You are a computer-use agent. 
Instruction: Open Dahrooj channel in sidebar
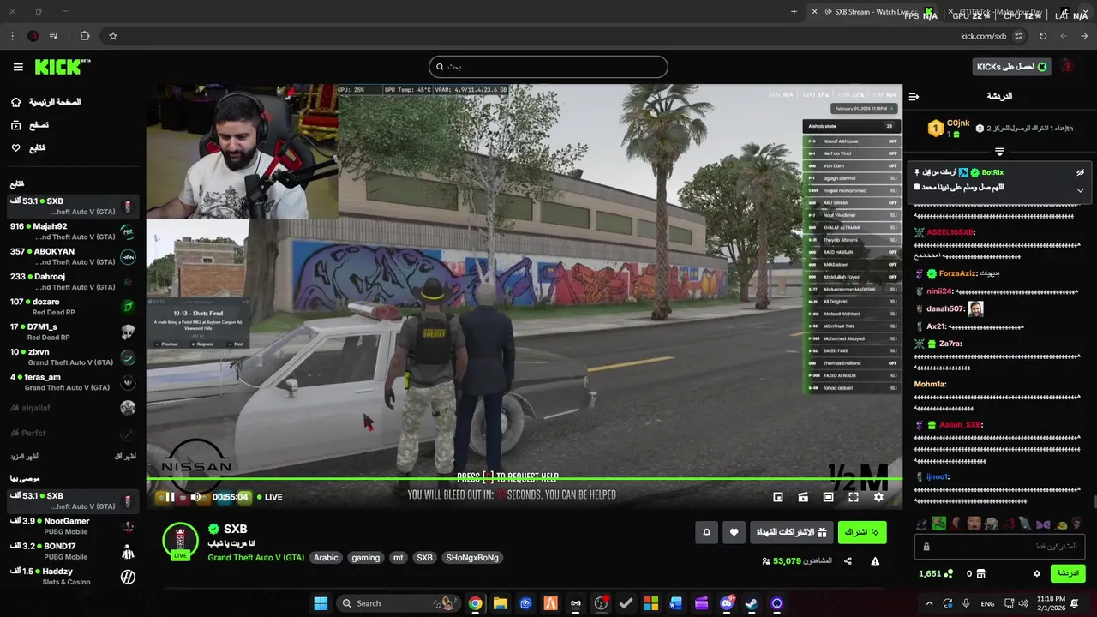click(73, 282)
